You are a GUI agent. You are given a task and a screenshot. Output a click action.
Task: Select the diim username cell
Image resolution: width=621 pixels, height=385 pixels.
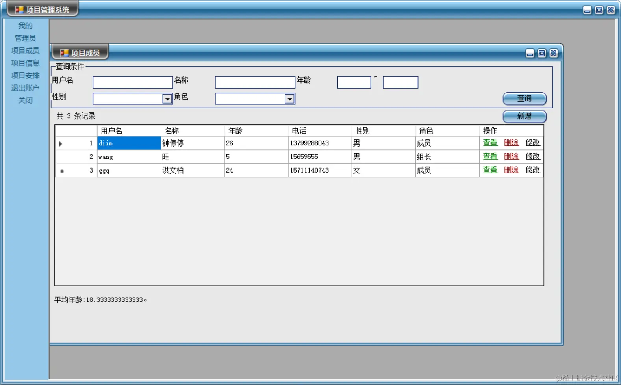click(129, 143)
